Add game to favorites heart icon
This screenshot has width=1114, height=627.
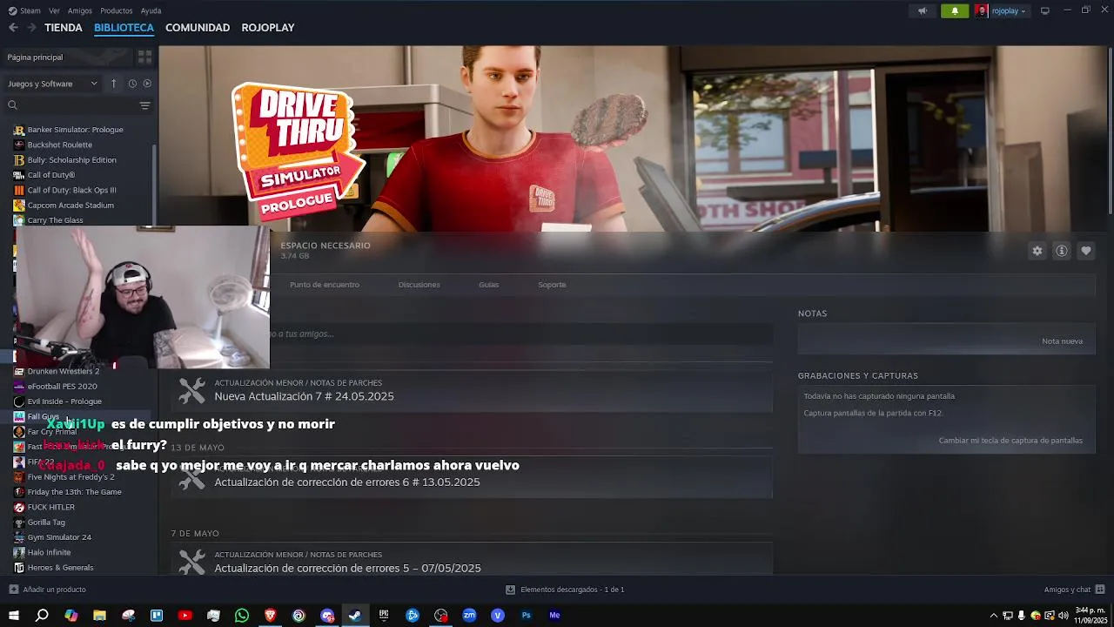(x=1086, y=251)
